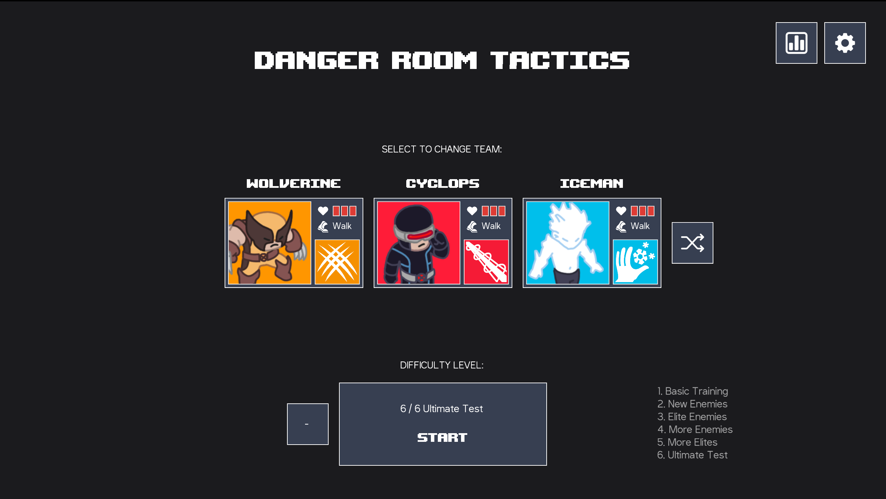Click Iceman's red health bars
Screen dimensions: 886x499
point(643,211)
